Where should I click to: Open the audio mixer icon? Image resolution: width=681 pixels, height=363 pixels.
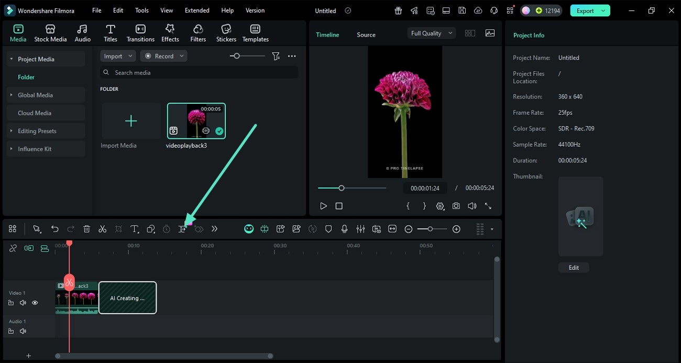[x=360, y=229]
